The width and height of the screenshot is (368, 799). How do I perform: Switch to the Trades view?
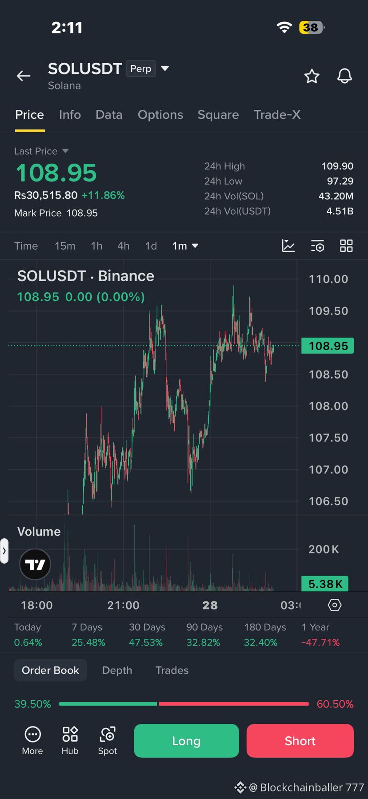click(x=172, y=670)
